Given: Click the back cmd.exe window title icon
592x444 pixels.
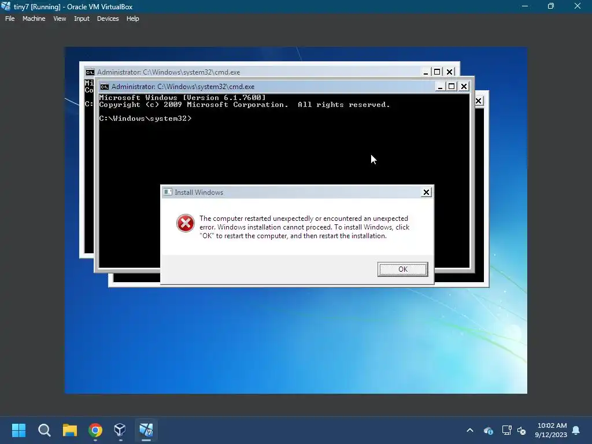Looking at the screenshot, I should point(90,72).
